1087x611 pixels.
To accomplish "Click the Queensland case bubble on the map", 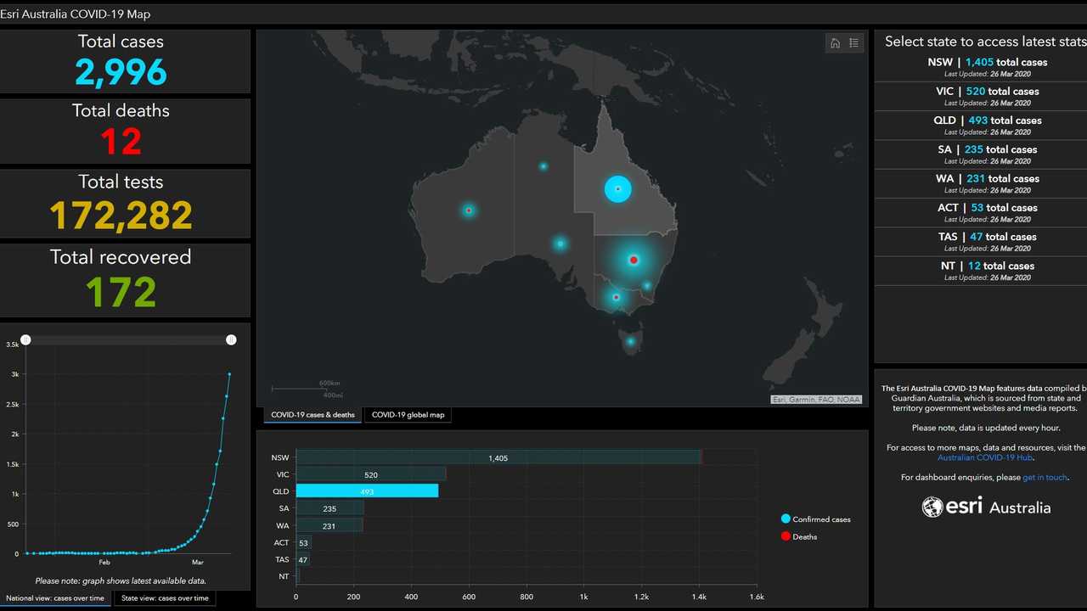I will (618, 188).
